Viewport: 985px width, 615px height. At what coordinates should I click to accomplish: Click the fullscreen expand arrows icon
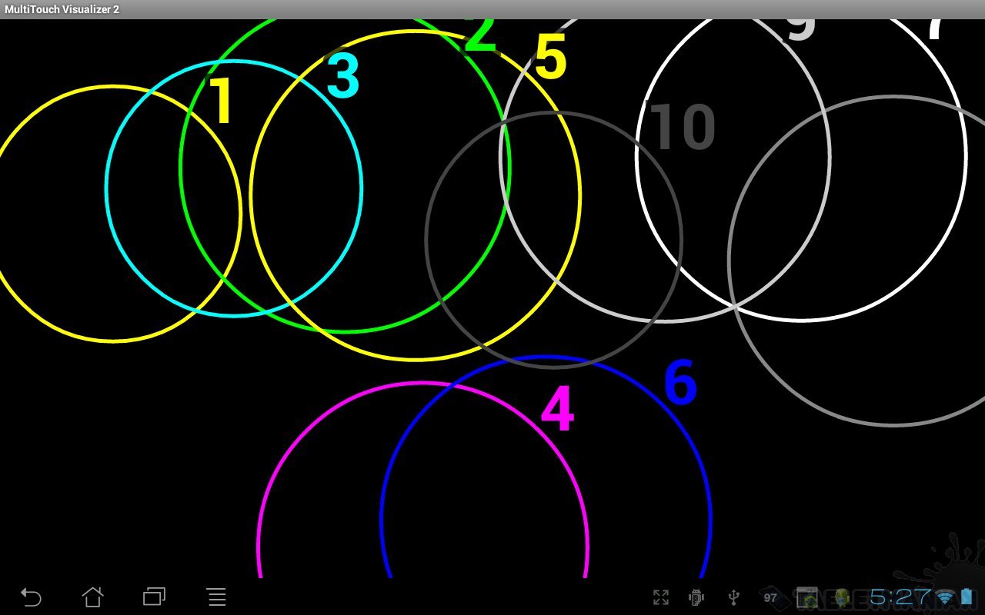click(x=660, y=597)
